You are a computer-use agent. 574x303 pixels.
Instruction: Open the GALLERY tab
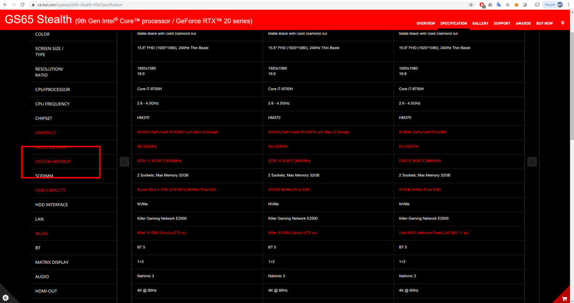pos(480,23)
